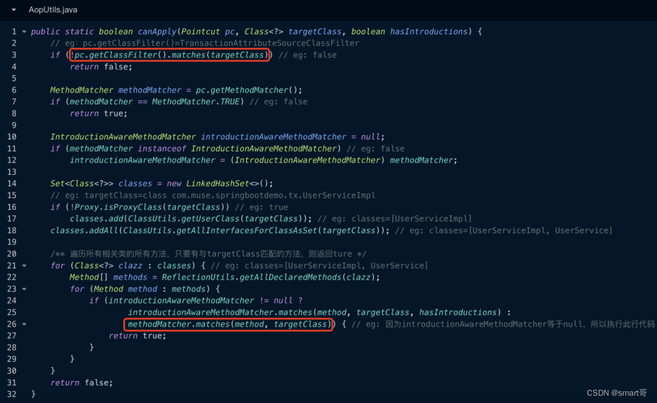This screenshot has width=657, height=403.
Task: Place cursor on 'canApply' method name
Action: pos(157,32)
